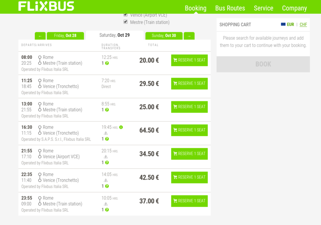Click green info icon beside 19:45 duration
The width and height of the screenshot is (321, 225).
[121, 127]
